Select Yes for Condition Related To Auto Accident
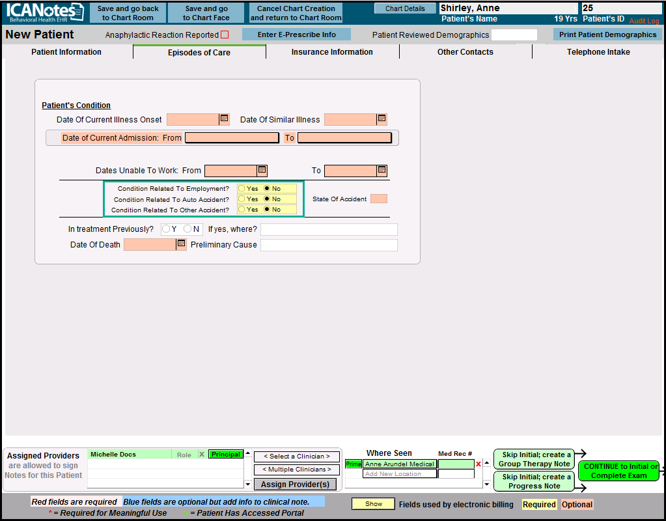666x521 pixels. [x=242, y=199]
